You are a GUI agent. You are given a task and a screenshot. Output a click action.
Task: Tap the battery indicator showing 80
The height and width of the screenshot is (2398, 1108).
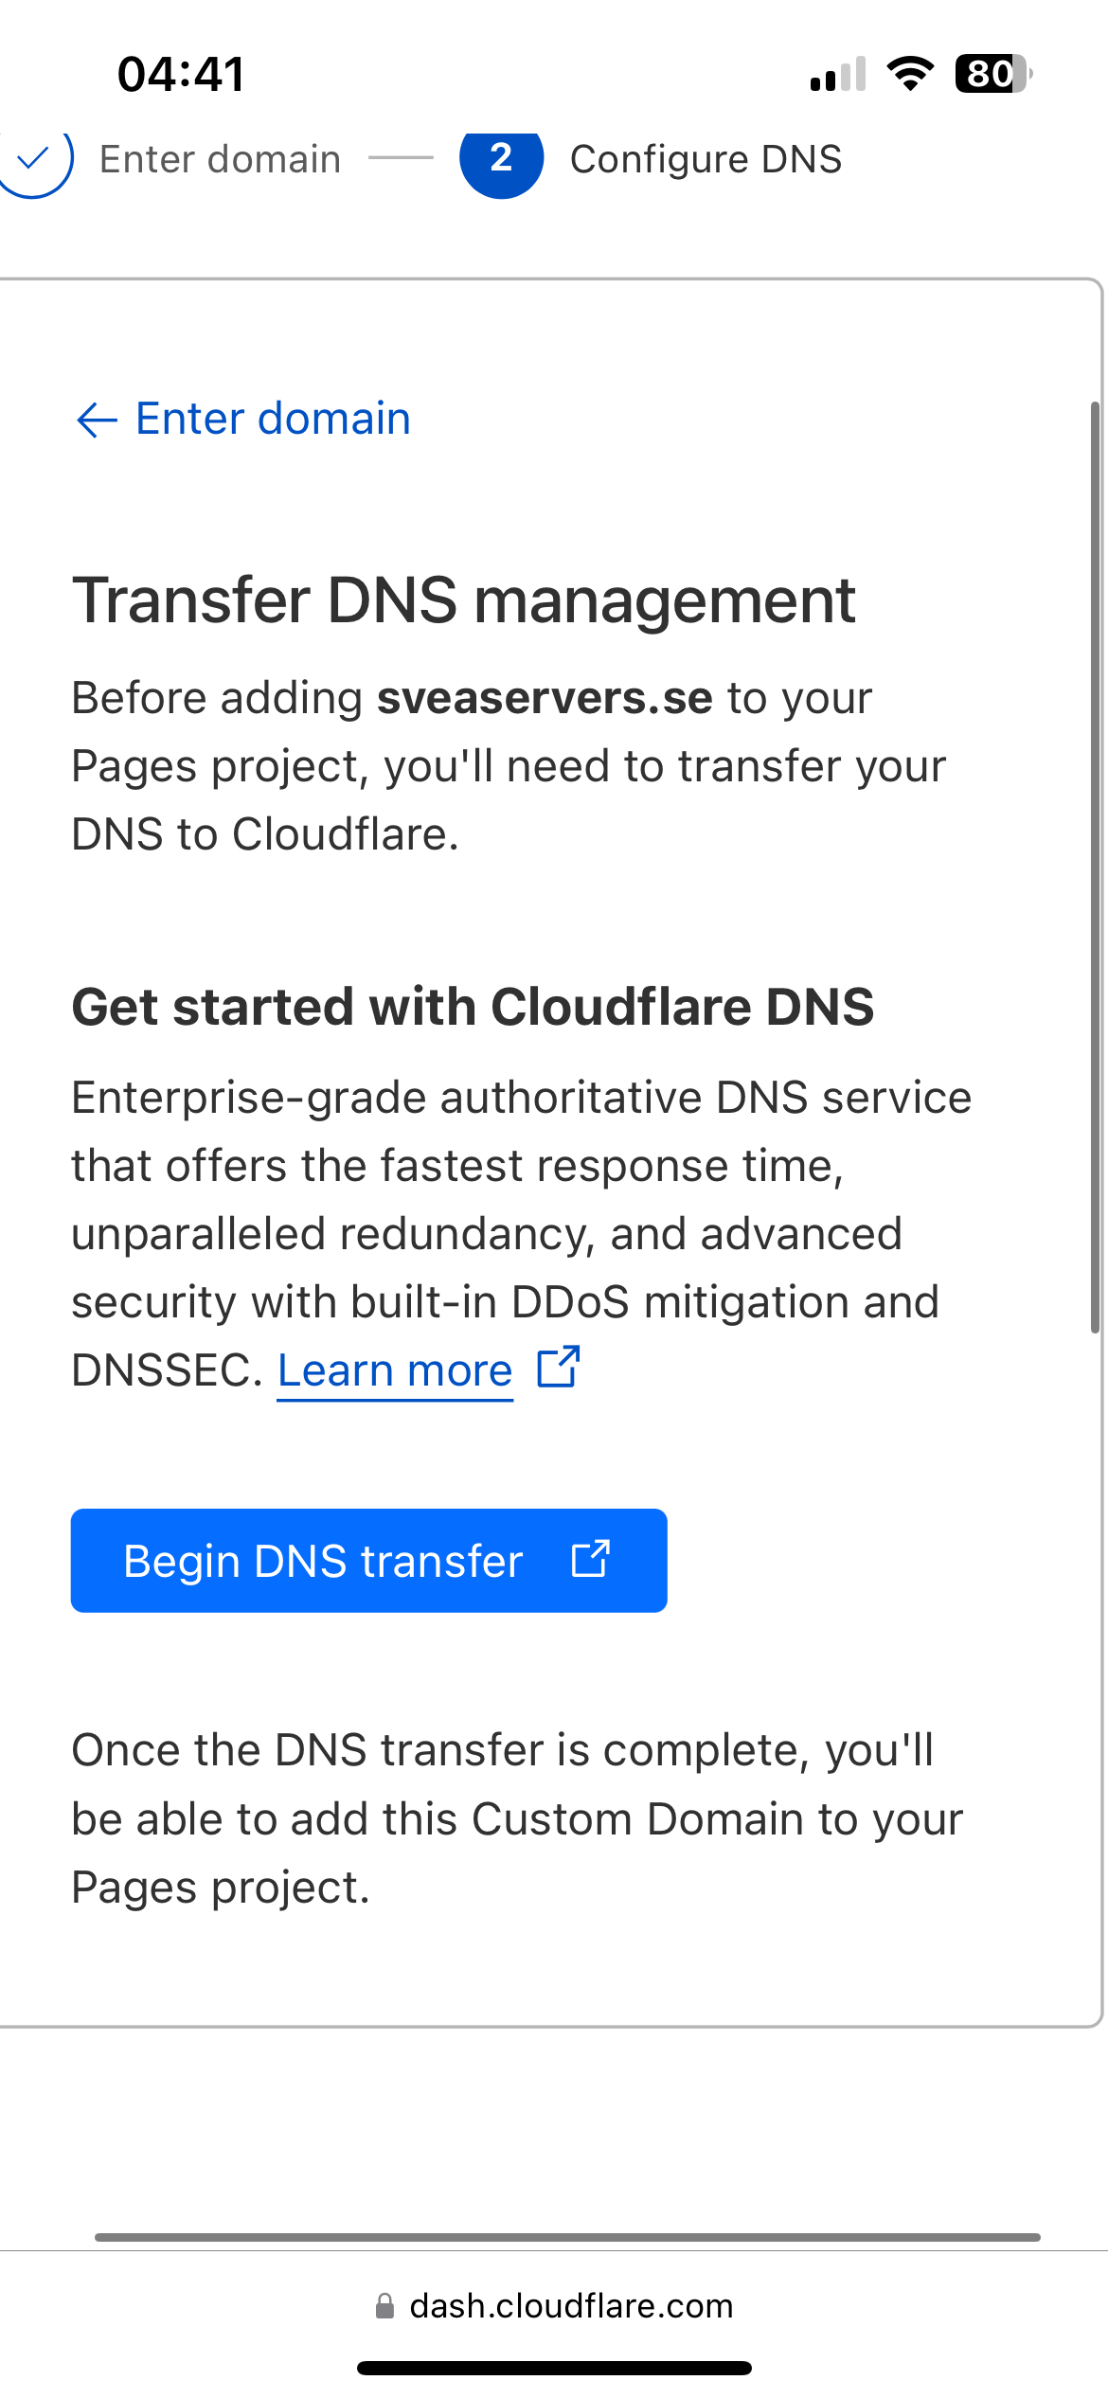click(992, 74)
